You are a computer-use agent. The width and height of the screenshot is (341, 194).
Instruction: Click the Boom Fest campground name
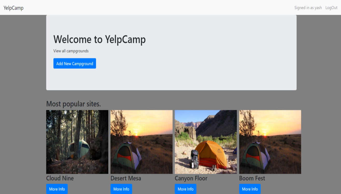[x=252, y=178]
